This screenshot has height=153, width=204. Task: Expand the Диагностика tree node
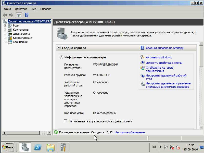(x=5, y=34)
